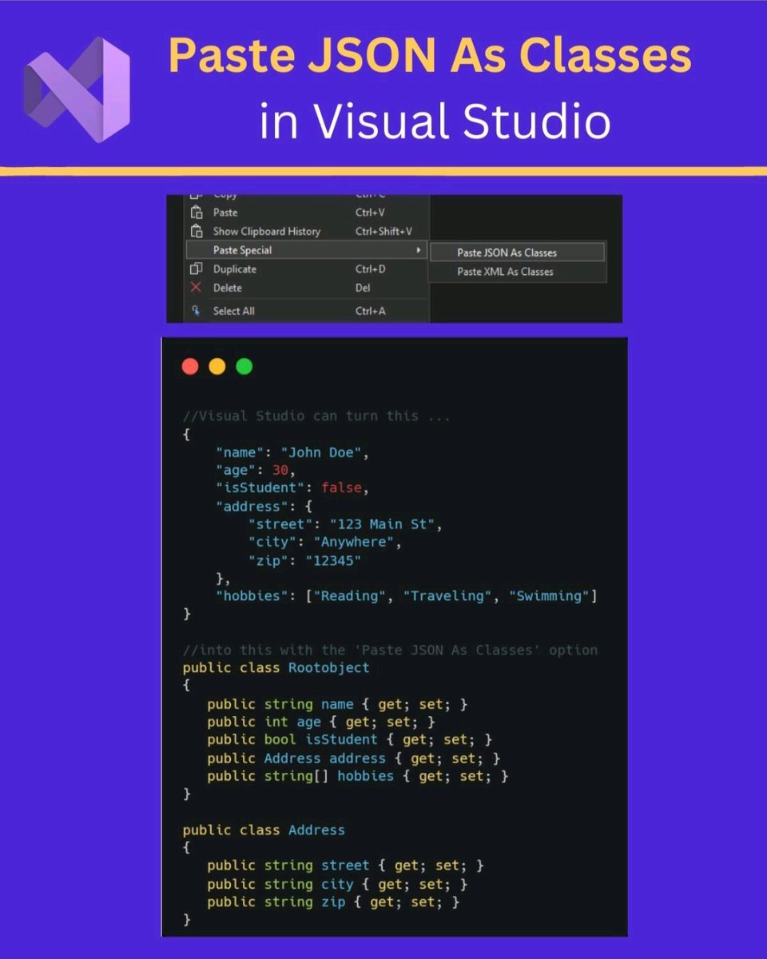Click the Ctrl+D shortcut text

pos(370,269)
